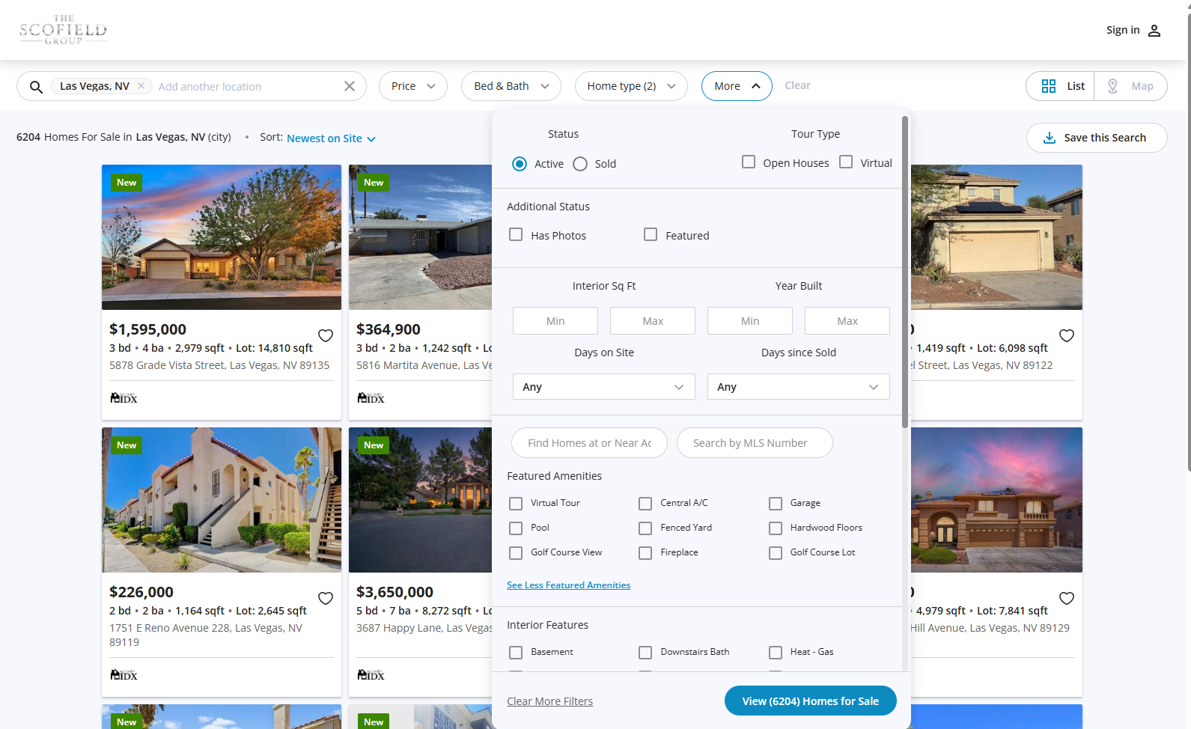
Task: Tick the Golf Course Lot checkbox
Action: 776,553
